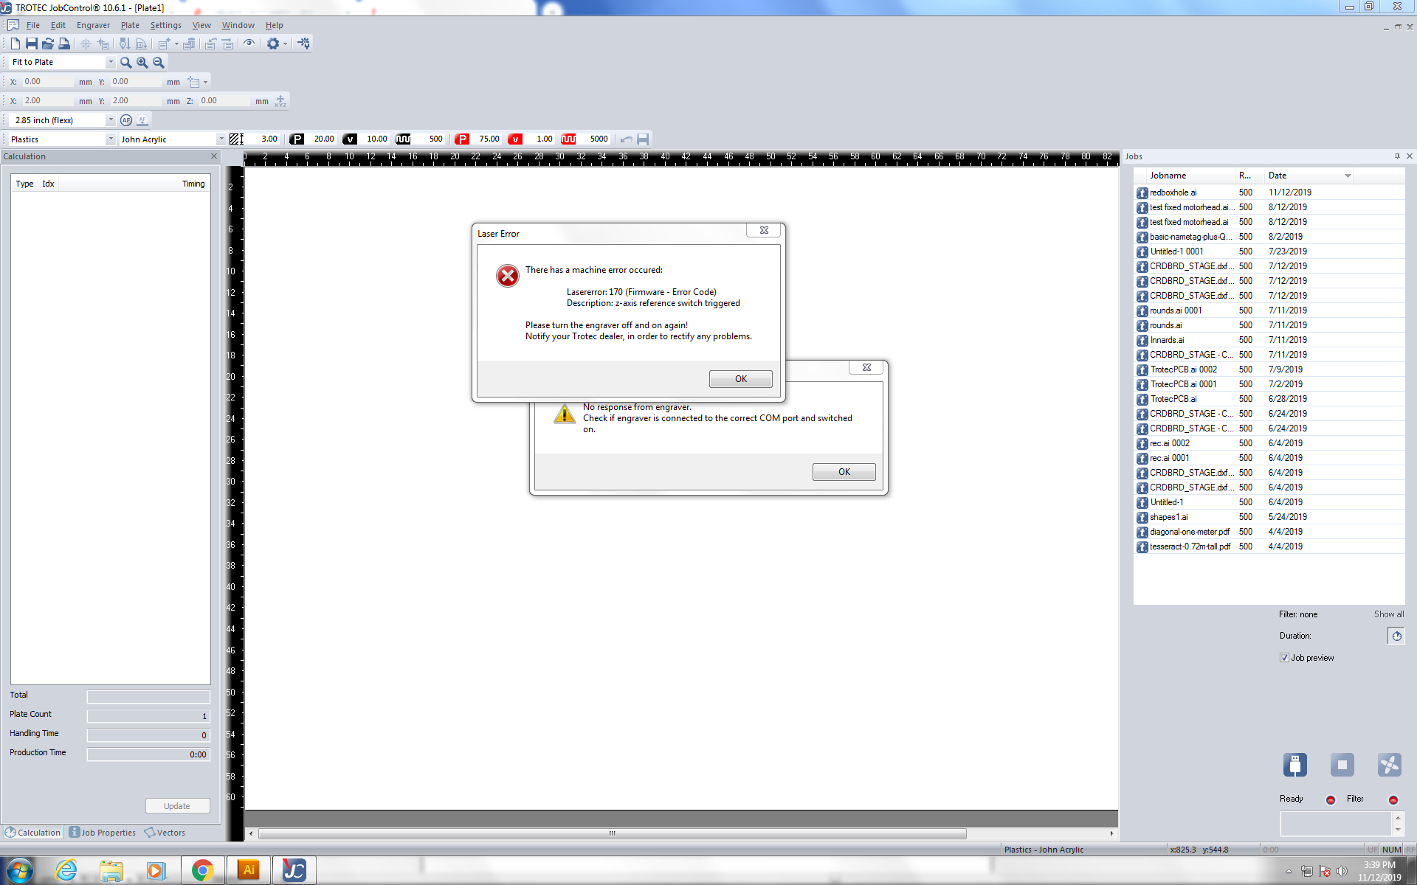The height and width of the screenshot is (885, 1417).
Task: Click the black frequency waveform icon
Action: tap(403, 139)
